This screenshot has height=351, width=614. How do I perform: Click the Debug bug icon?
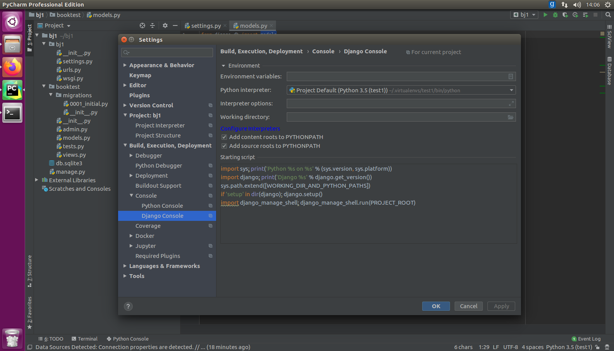[x=555, y=15]
